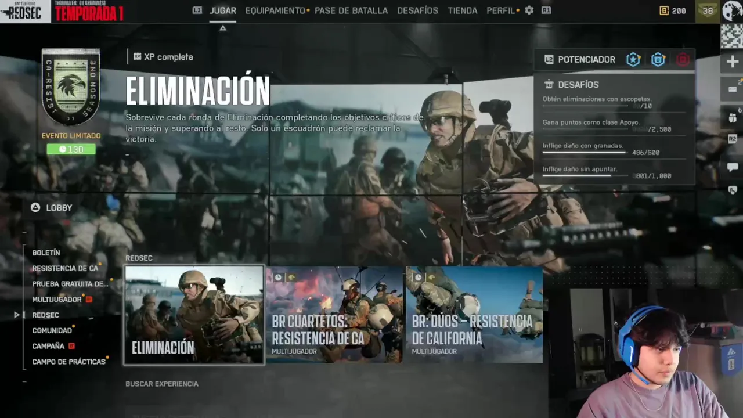Open the settings gear in top bar
Viewport: 743px width, 418px height.
[529, 10]
